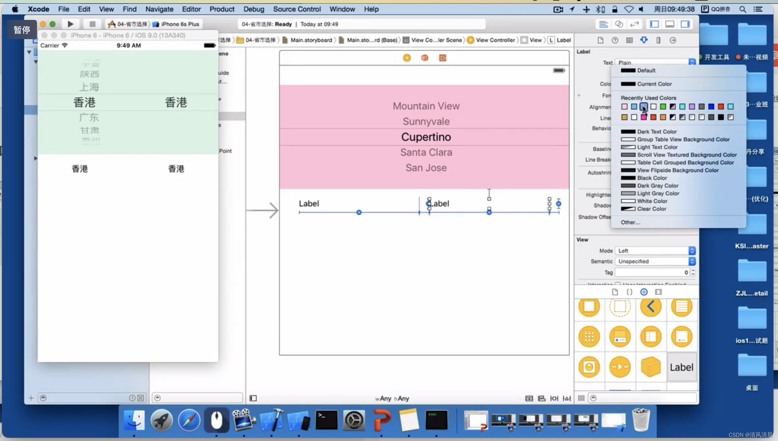Pick the magenta recently used color swatch
This screenshot has height=441, width=778.
(x=644, y=117)
